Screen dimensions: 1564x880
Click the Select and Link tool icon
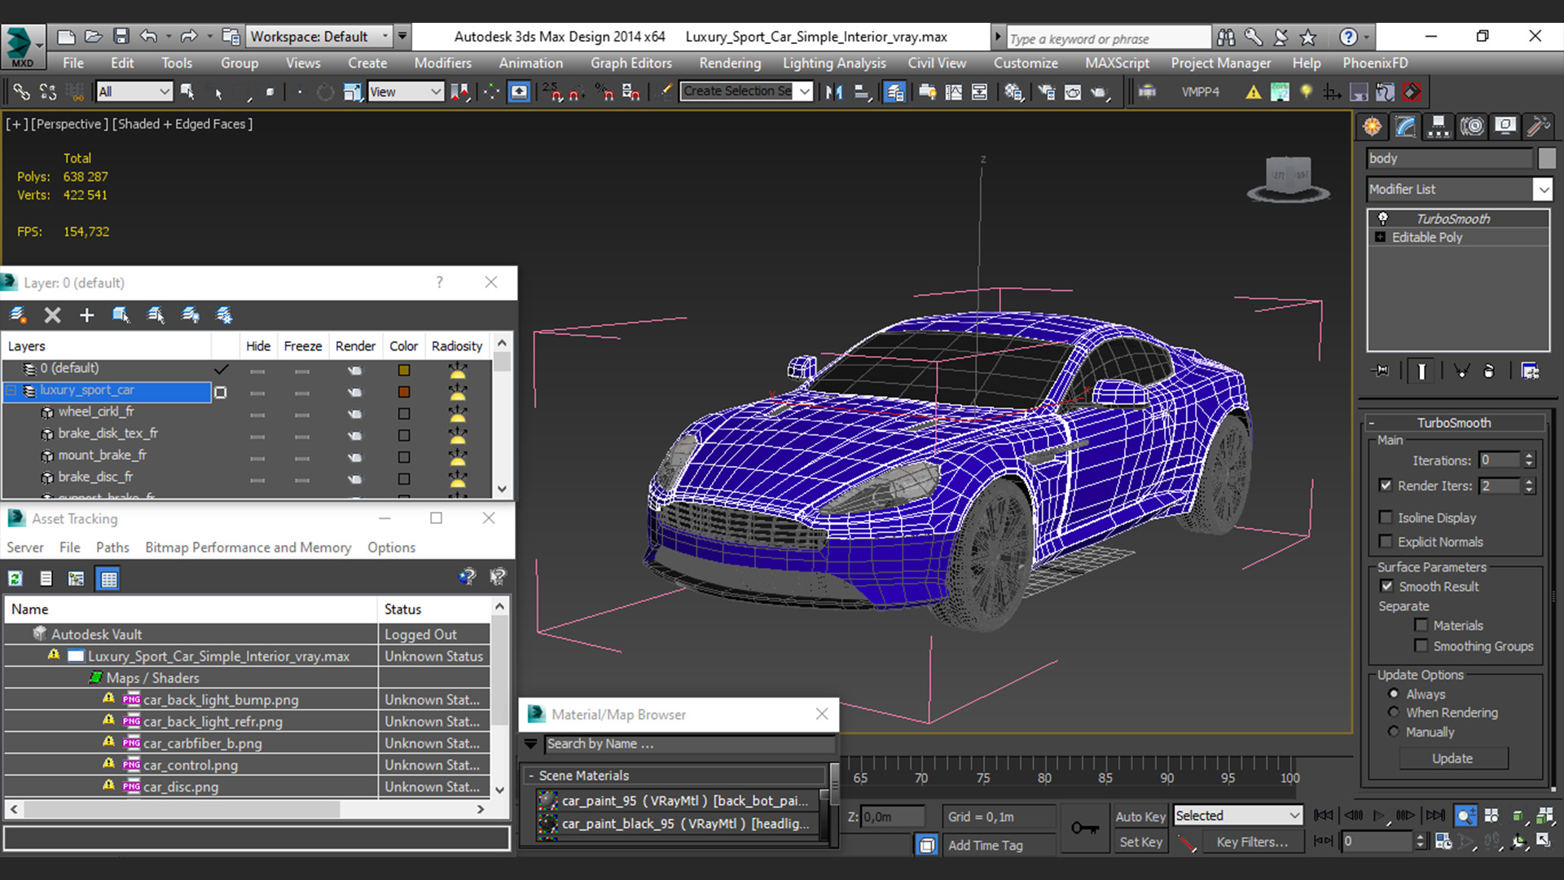(x=22, y=92)
